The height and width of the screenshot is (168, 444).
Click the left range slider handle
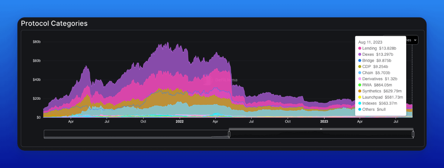(x=229, y=134)
